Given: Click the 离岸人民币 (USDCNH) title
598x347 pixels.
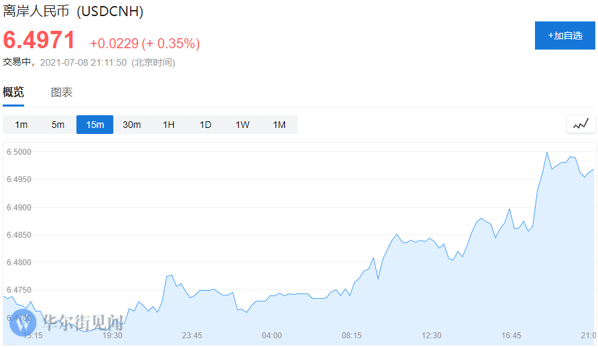Looking at the screenshot, I should coord(73,11).
